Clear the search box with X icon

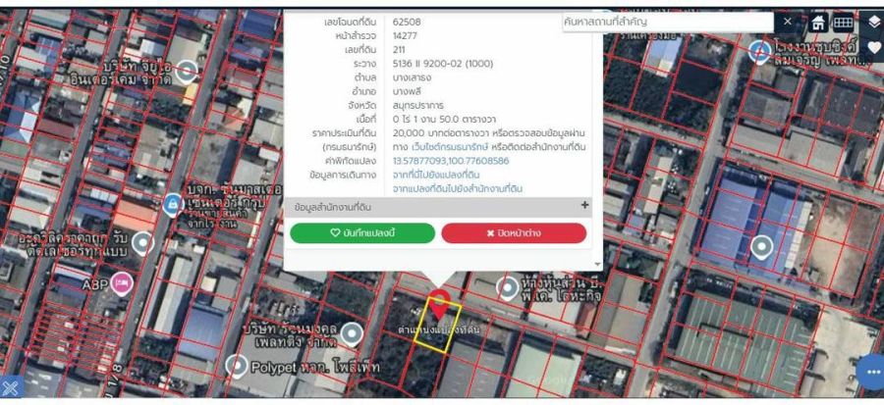tap(788, 21)
